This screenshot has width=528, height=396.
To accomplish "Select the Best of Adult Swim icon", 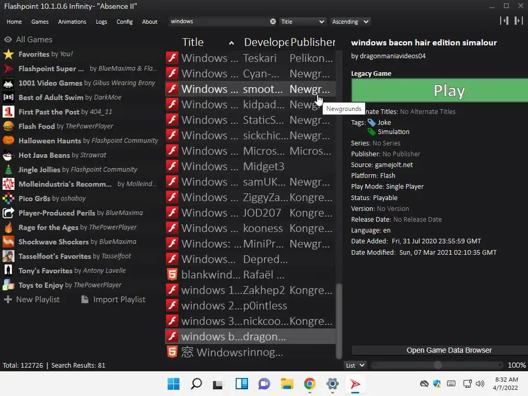I will point(8,97).
